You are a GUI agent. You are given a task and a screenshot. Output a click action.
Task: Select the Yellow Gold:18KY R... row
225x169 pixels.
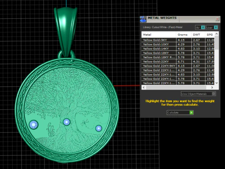[x=178, y=57]
